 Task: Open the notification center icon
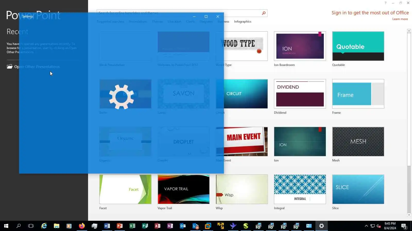click(x=404, y=226)
